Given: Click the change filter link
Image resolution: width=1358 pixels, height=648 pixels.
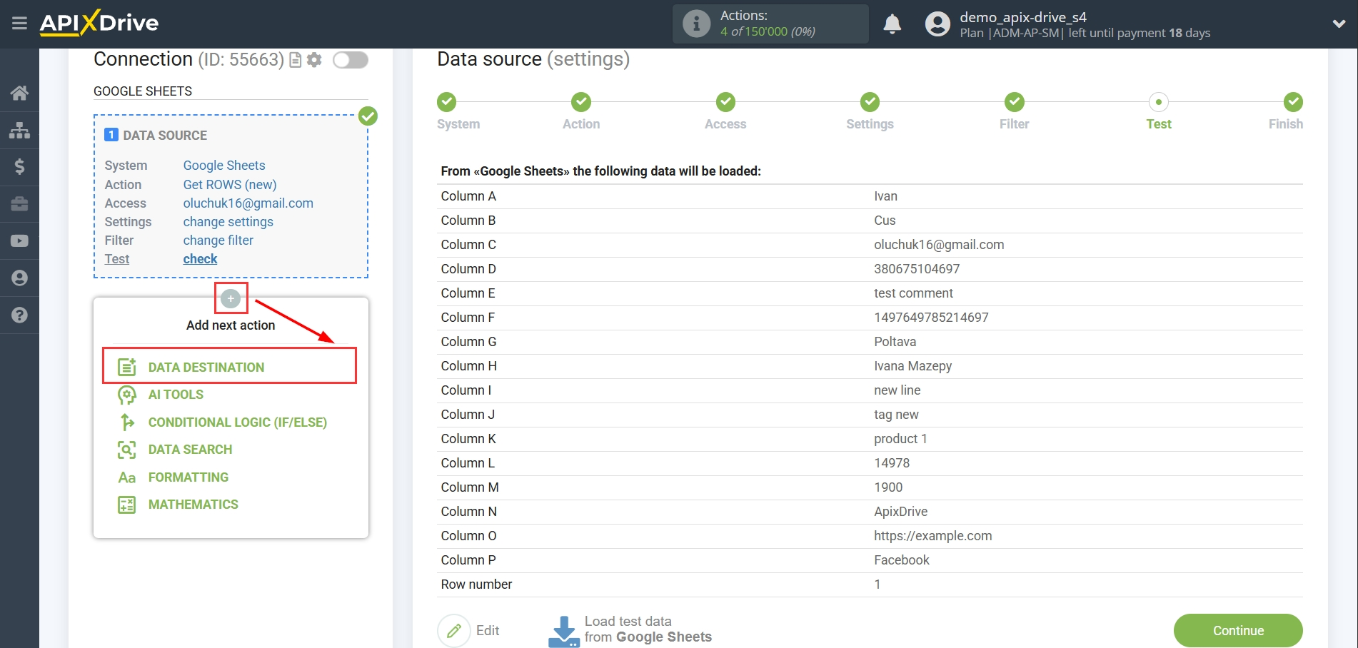Looking at the screenshot, I should (218, 241).
